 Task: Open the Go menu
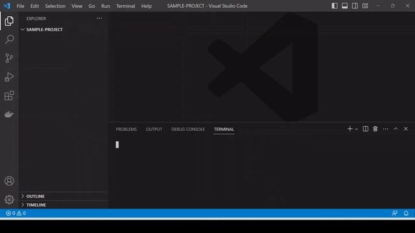(91, 6)
